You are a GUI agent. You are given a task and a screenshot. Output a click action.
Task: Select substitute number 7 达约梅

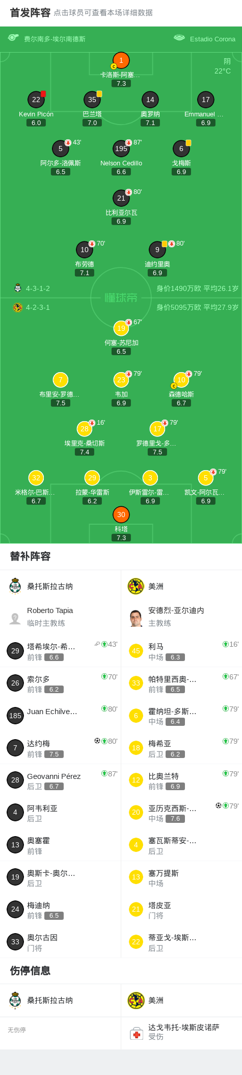(61, 748)
